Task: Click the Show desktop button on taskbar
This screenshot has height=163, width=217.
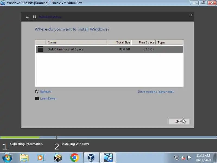Action: (x=215, y=158)
